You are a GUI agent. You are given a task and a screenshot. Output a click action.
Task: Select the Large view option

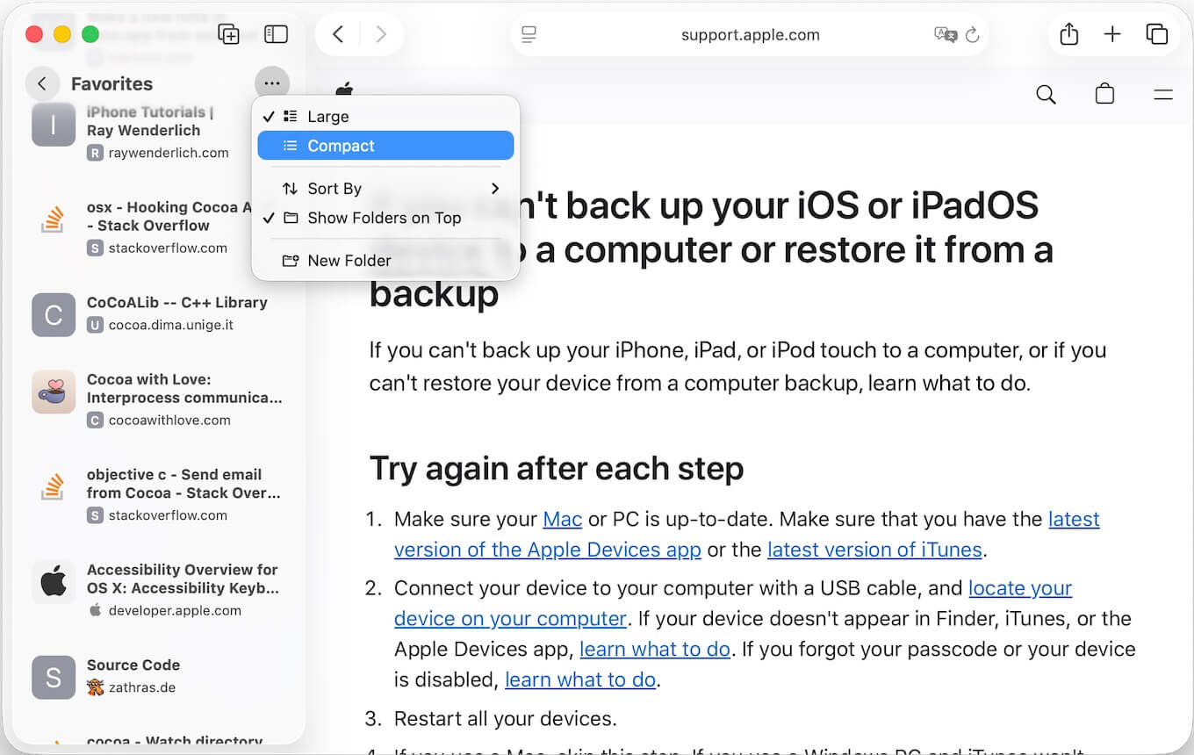[x=327, y=117]
